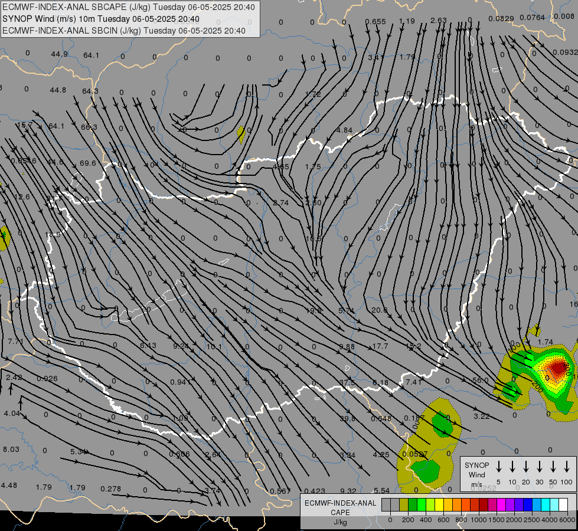Viewport: 578px width, 531px height.
Task: Choose the dark blue CAPE legend swatch
Action: [527, 504]
